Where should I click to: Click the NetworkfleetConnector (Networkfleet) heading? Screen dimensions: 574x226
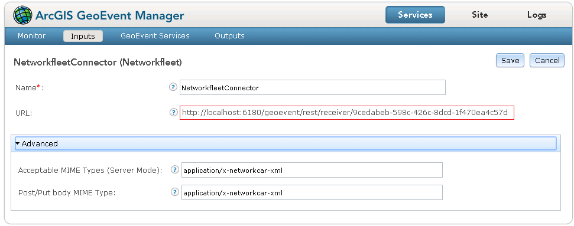coord(98,62)
